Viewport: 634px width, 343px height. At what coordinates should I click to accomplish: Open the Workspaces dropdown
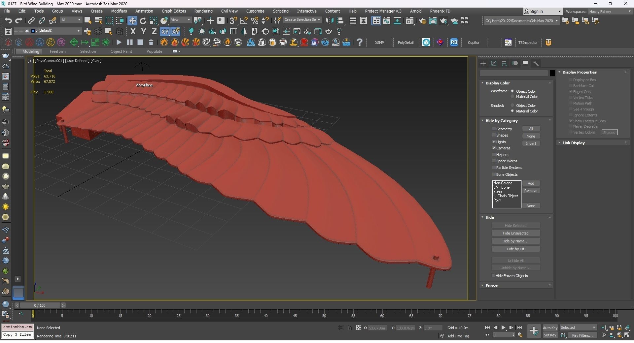coord(610,11)
